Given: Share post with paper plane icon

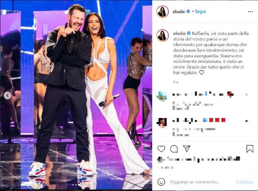Looking at the screenshot, I should tap(187, 149).
